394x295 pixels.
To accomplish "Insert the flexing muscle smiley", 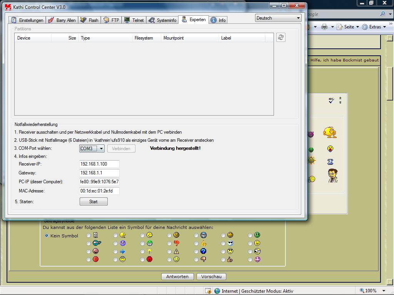I will point(330,132).
